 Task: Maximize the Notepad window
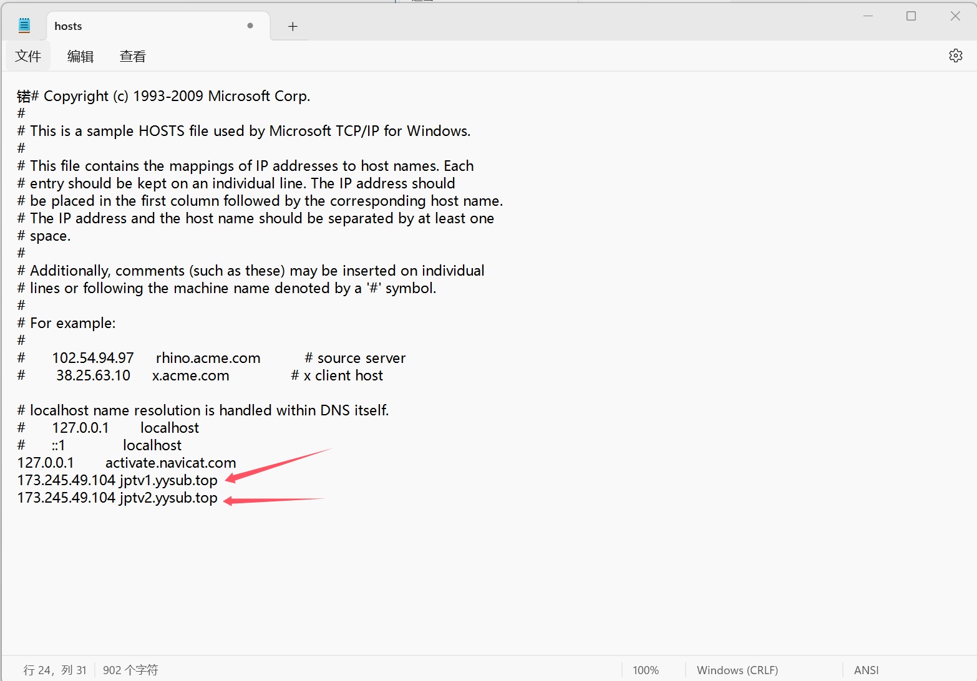[911, 16]
